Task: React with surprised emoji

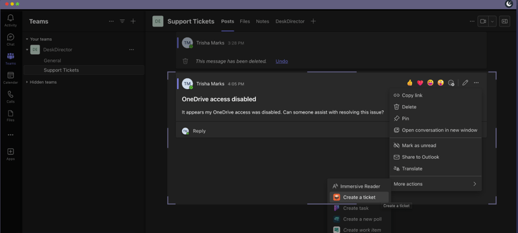Action: [x=440, y=83]
